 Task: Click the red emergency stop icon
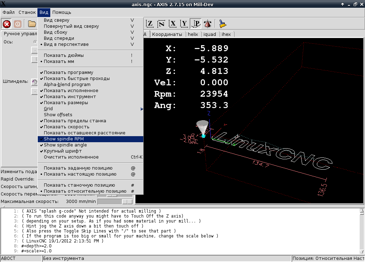click(x=7, y=24)
